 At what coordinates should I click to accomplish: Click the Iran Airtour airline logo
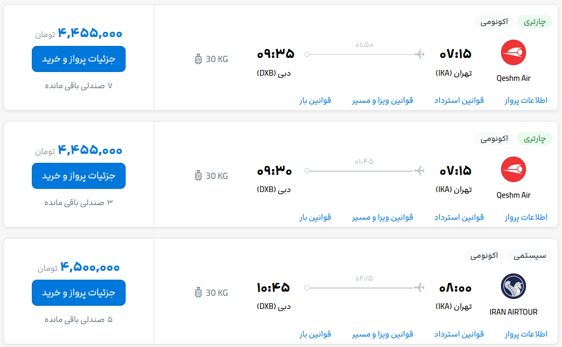click(x=514, y=286)
